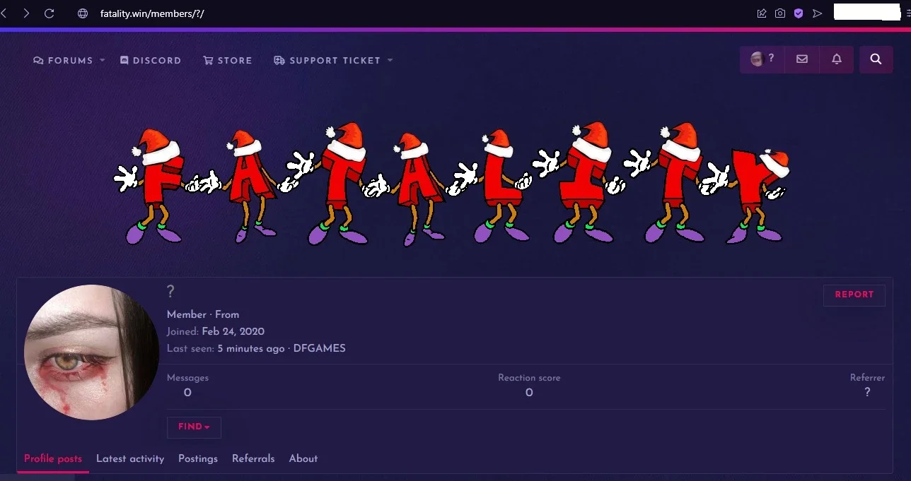Click the Messages count 0

[x=187, y=393]
